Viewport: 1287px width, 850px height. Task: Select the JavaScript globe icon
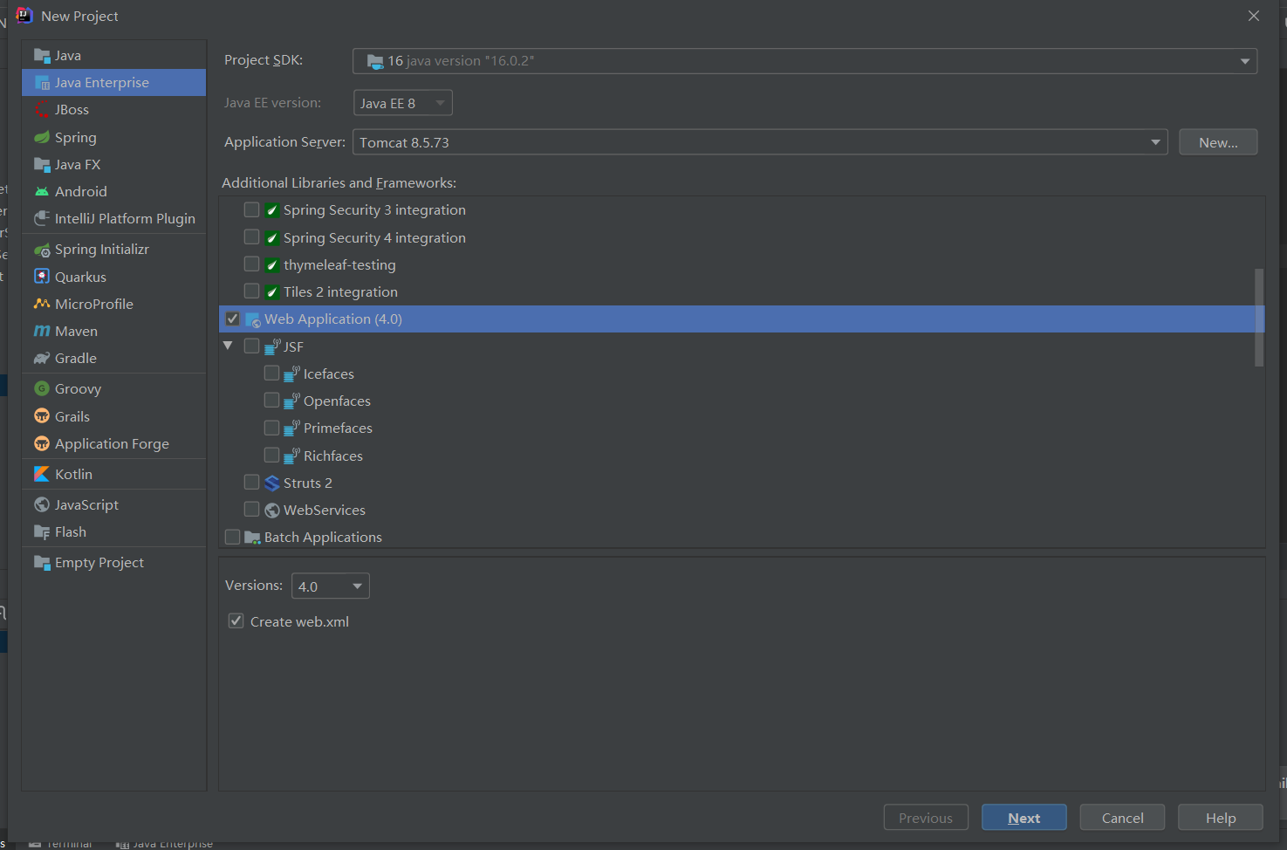click(x=42, y=504)
